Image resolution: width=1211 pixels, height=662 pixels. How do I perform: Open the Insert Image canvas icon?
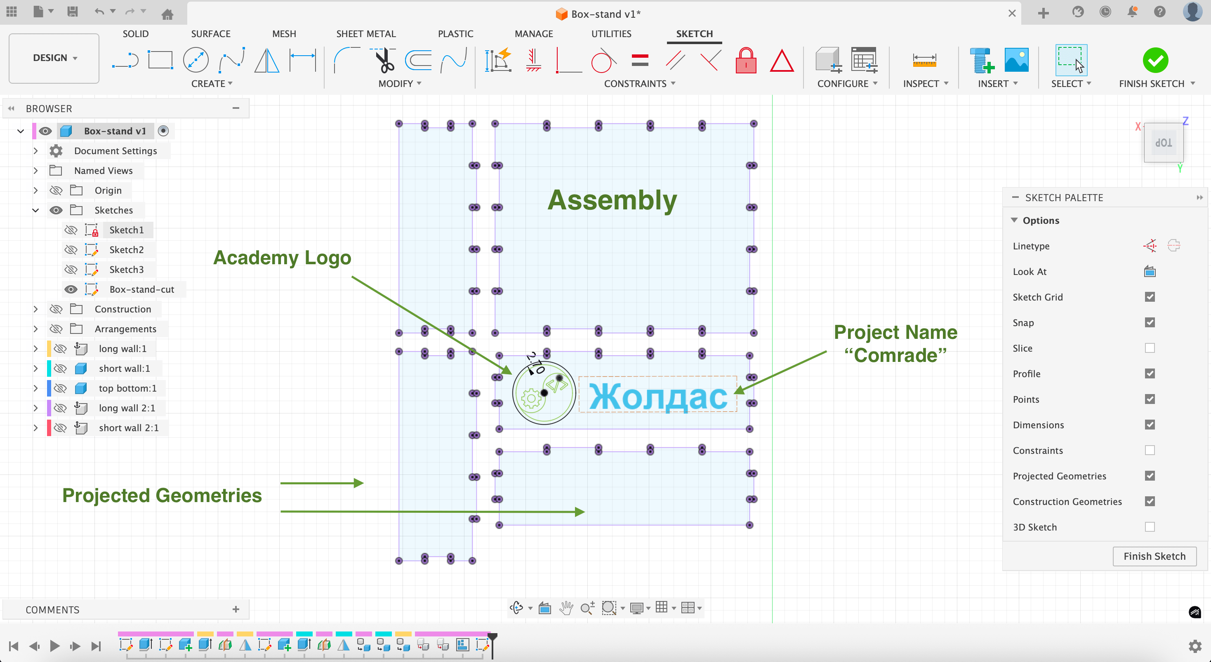click(x=1016, y=60)
